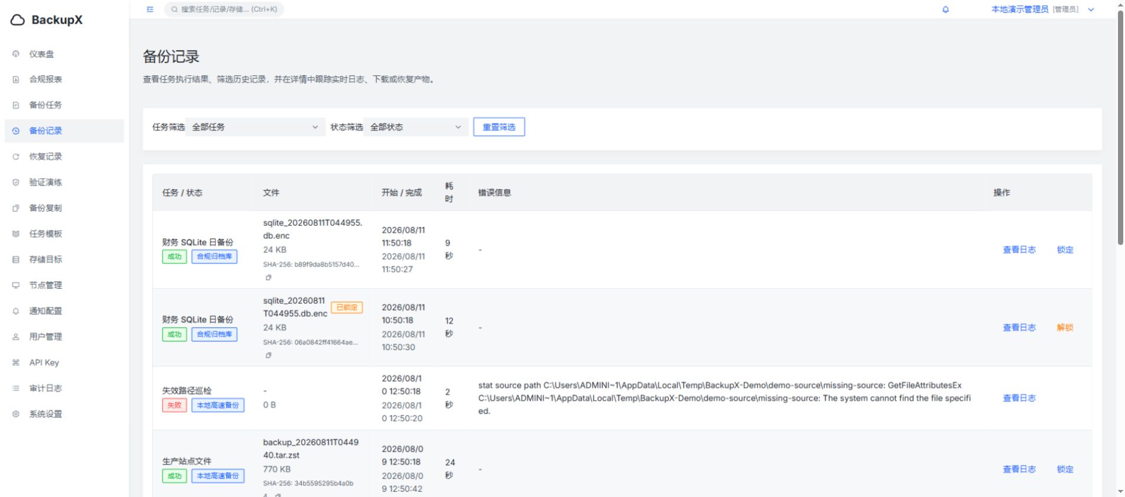View log for the 生产站点文件 backup
The width and height of the screenshot is (1125, 497).
pos(1019,470)
